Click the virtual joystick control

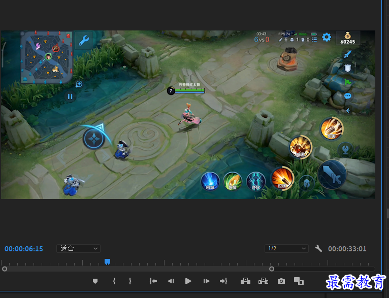point(93,139)
